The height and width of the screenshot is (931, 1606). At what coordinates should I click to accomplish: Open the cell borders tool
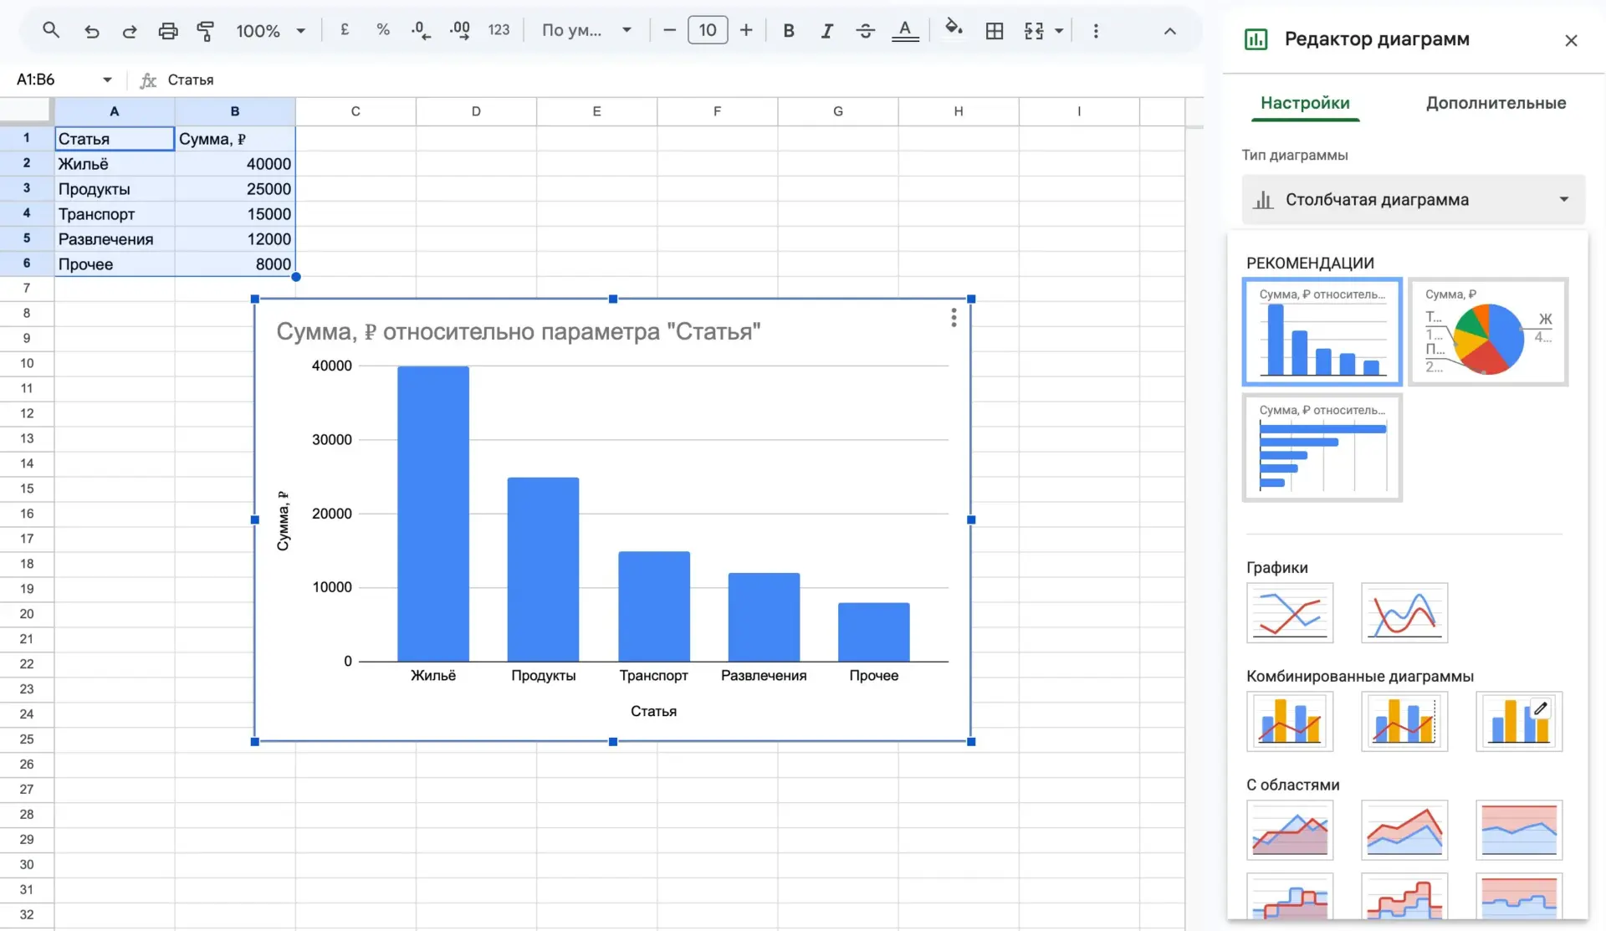(x=995, y=31)
